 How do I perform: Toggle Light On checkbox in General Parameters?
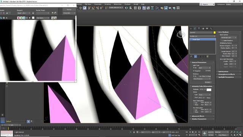pos(194,68)
